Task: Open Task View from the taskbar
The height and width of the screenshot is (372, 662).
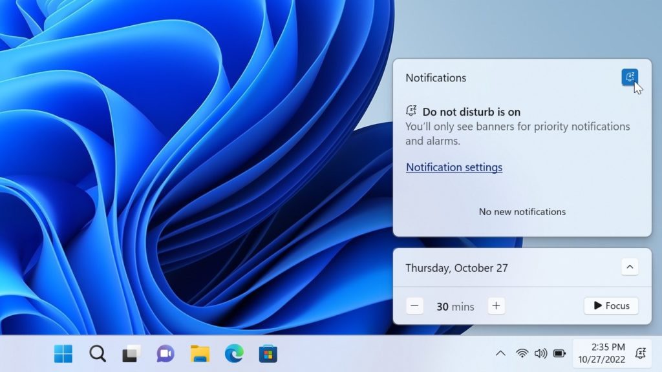Action: pos(131,353)
